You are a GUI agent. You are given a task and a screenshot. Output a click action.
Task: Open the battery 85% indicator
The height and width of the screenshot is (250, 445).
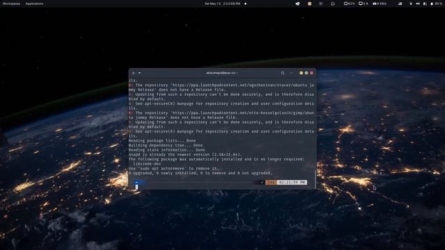coord(436,3)
